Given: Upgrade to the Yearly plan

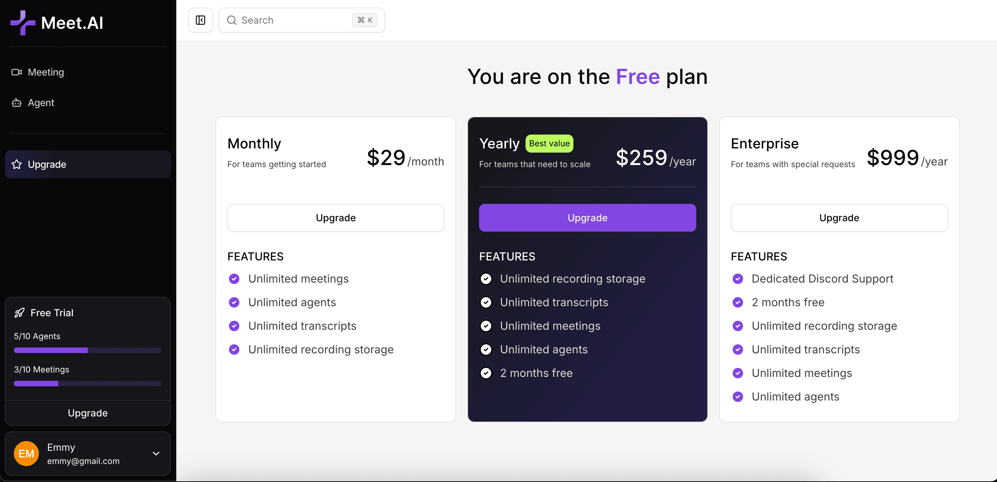Looking at the screenshot, I should click(587, 218).
